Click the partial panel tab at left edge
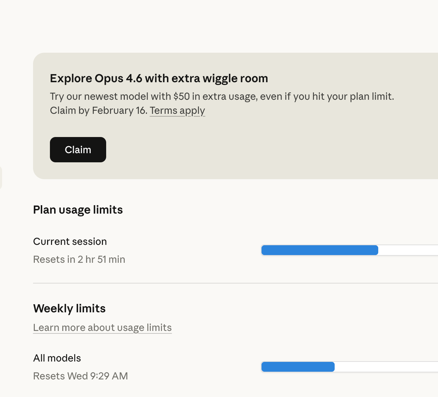Screen dimensions: 438x397 tap(1, 178)
